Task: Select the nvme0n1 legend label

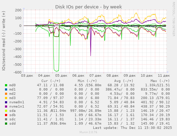Action: point(17,102)
